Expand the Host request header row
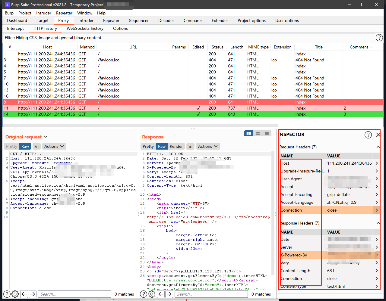 (377, 163)
